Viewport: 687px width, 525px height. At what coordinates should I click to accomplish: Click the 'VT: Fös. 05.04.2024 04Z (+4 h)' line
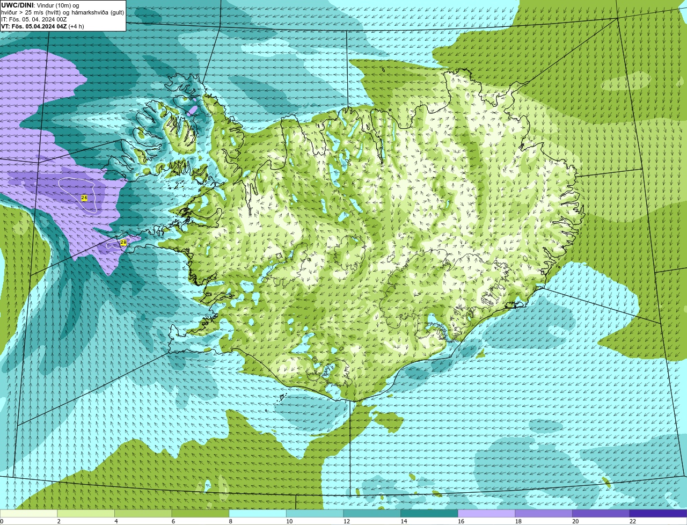pyautogui.click(x=42, y=26)
